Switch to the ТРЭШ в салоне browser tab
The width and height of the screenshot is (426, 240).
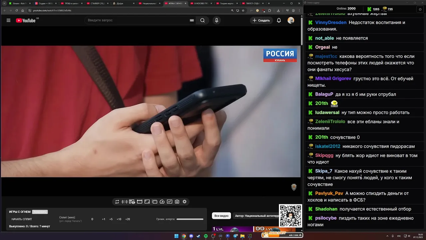click(x=71, y=3)
